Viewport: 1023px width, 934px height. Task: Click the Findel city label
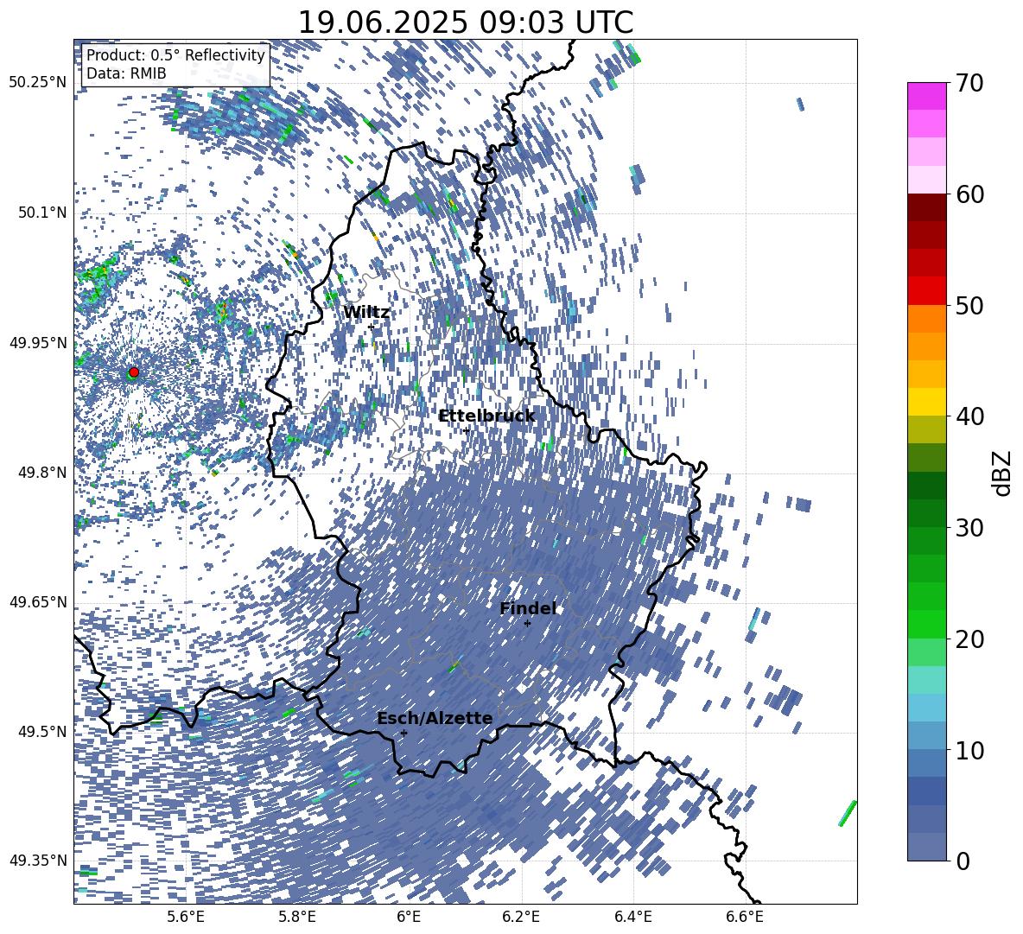[x=528, y=608]
